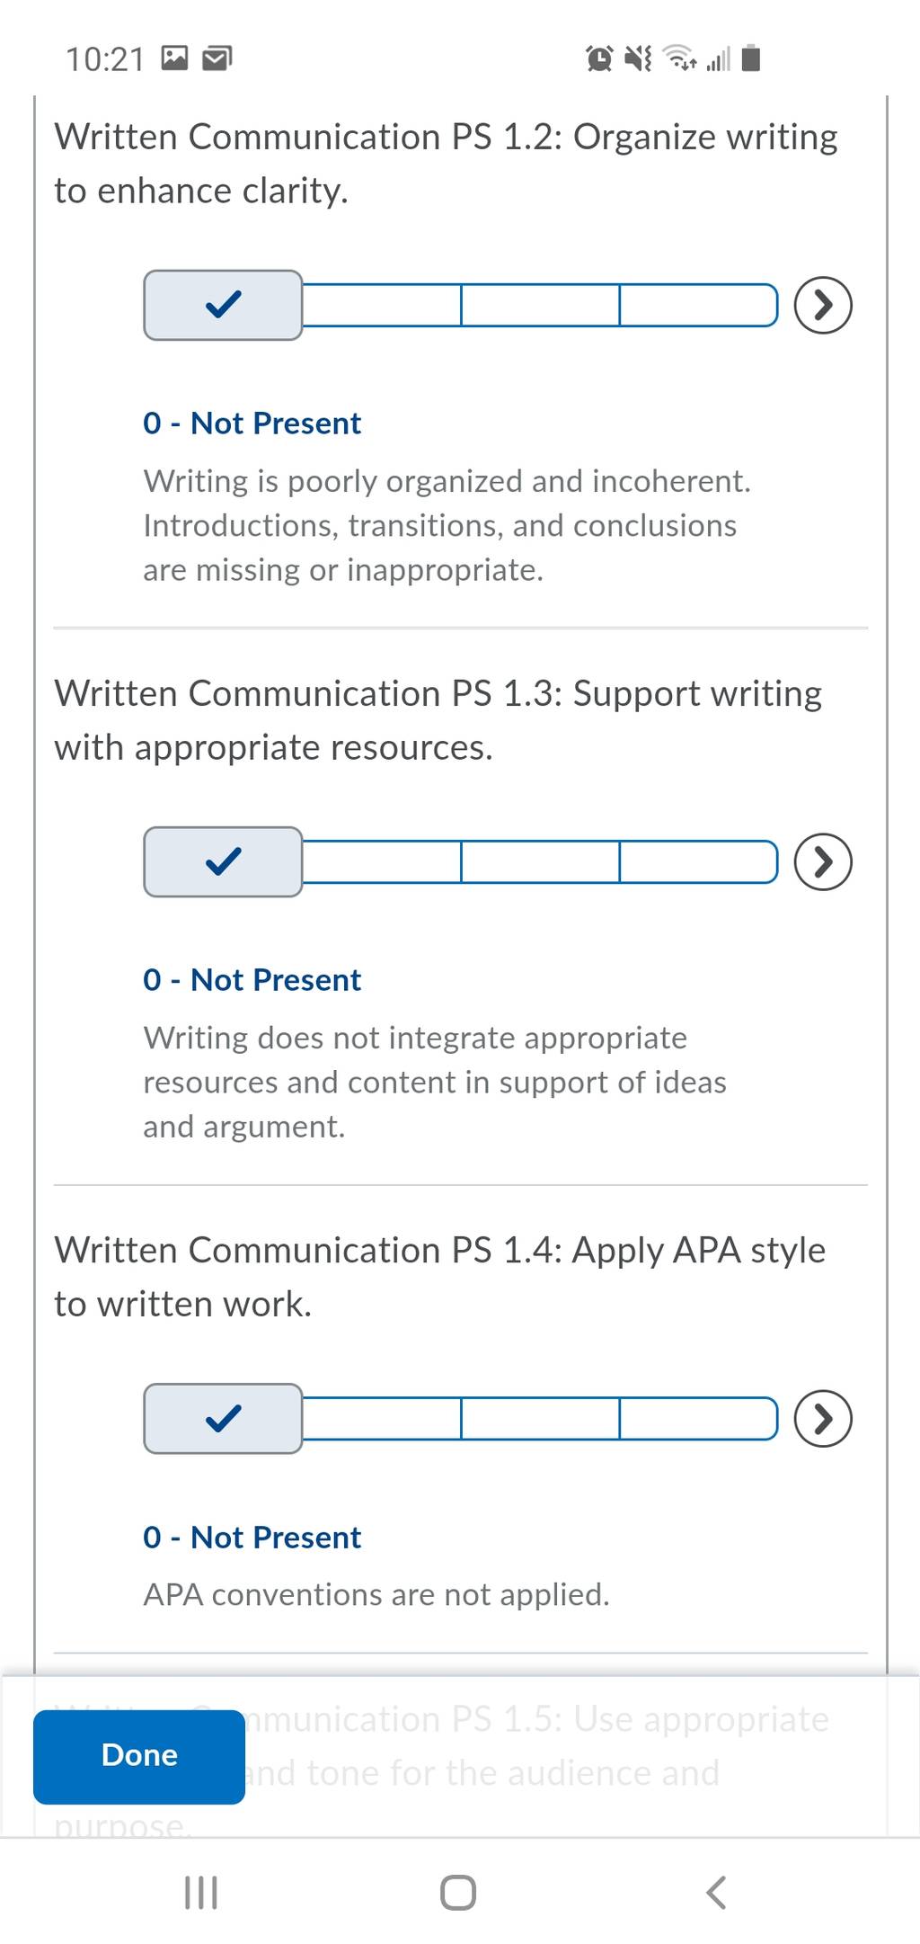
Task: Tap the image notification icon in status bar
Action: coord(174,59)
